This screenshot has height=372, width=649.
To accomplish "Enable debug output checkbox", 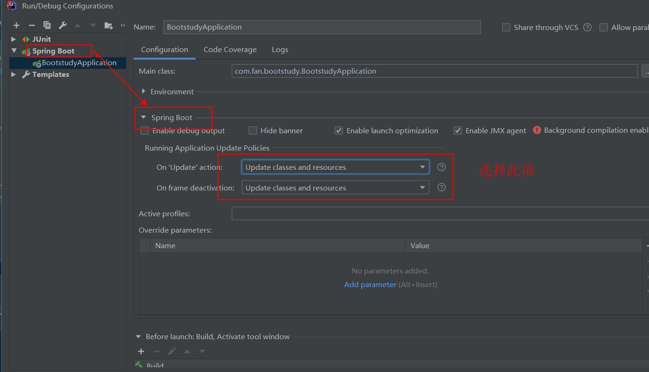I will point(145,130).
